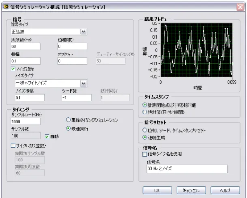The width and height of the screenshot is (247, 198).
Task: Click the 周波数(Hz) field showing 60
Action: click(26, 46)
